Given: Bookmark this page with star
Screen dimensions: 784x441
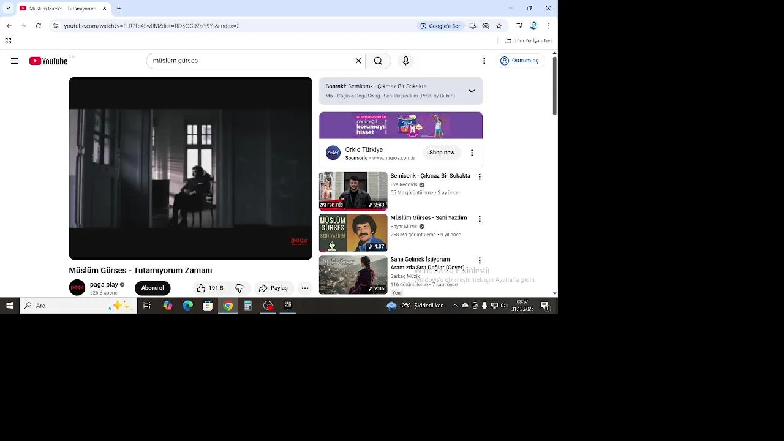Looking at the screenshot, I should (x=499, y=26).
